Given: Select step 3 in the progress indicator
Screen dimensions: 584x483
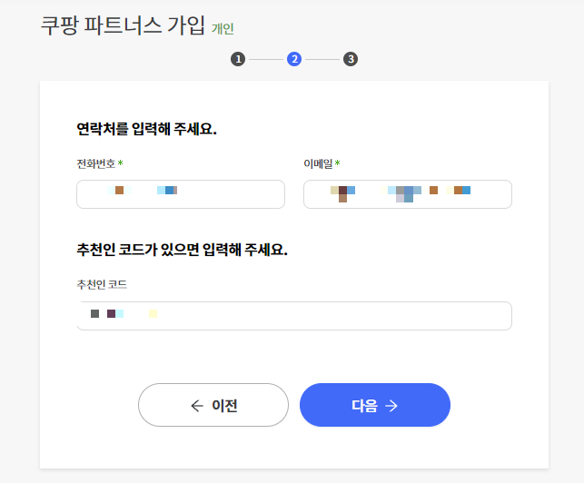Looking at the screenshot, I should coord(351,59).
